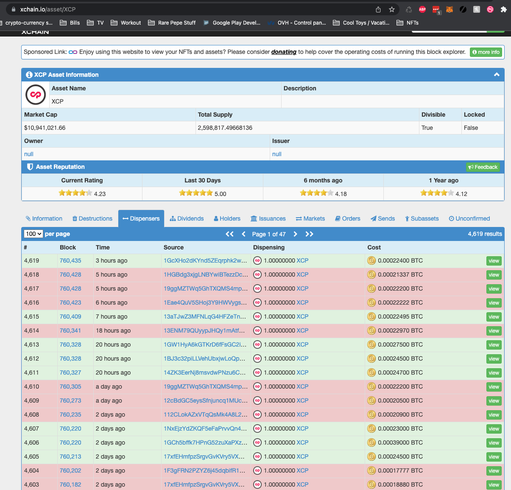511x490 pixels.
Task: Click the Last 30 Days stars
Action: pos(196,193)
